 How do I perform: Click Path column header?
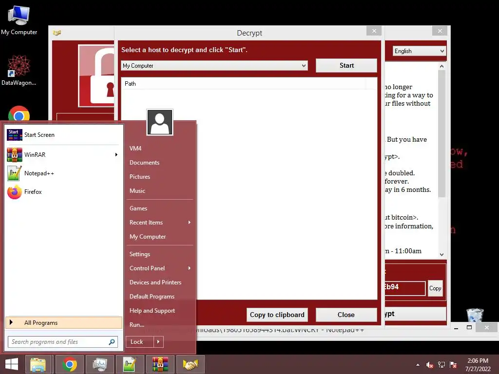tap(243, 84)
